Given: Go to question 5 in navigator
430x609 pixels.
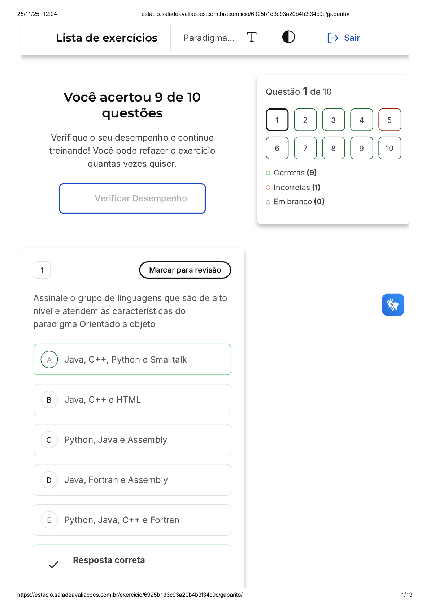Looking at the screenshot, I should coord(390,120).
